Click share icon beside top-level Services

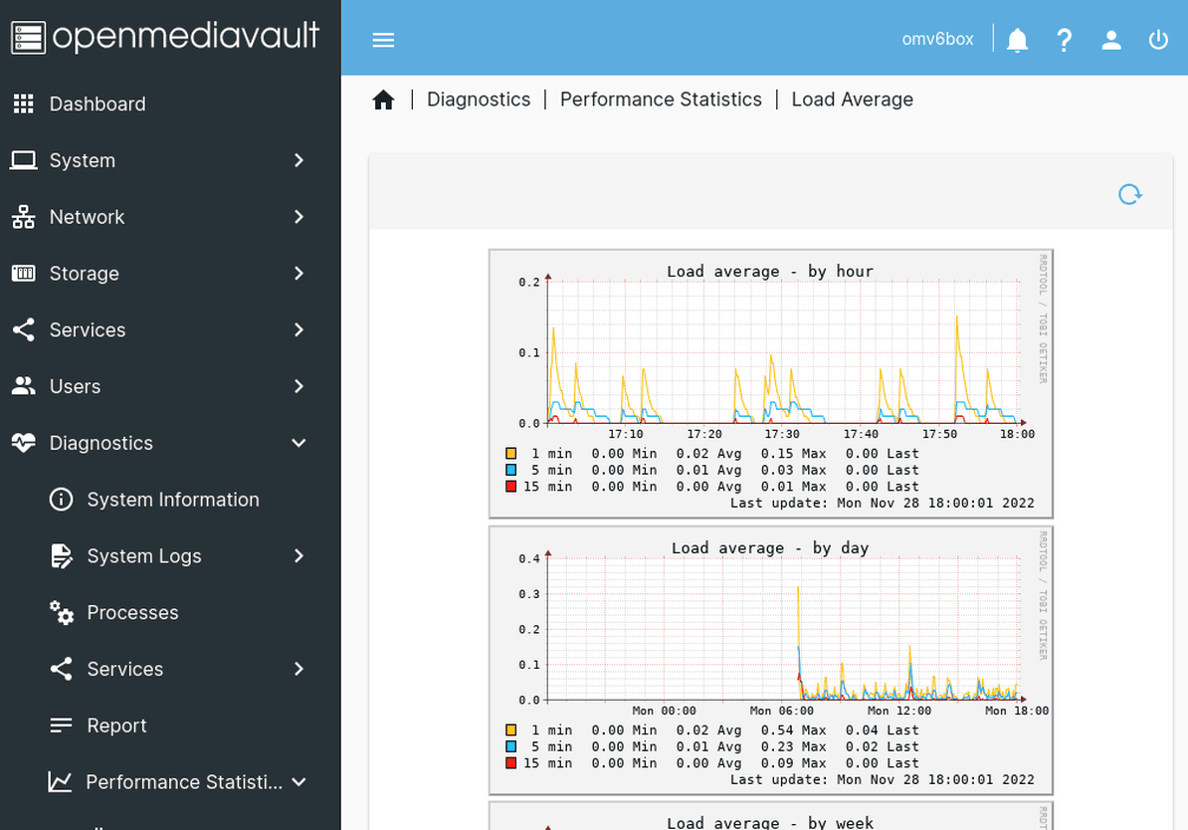point(24,329)
